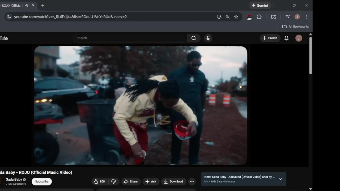Image resolution: width=340 pixels, height=191 pixels.
Task: Click the music video player
Action: point(141,105)
